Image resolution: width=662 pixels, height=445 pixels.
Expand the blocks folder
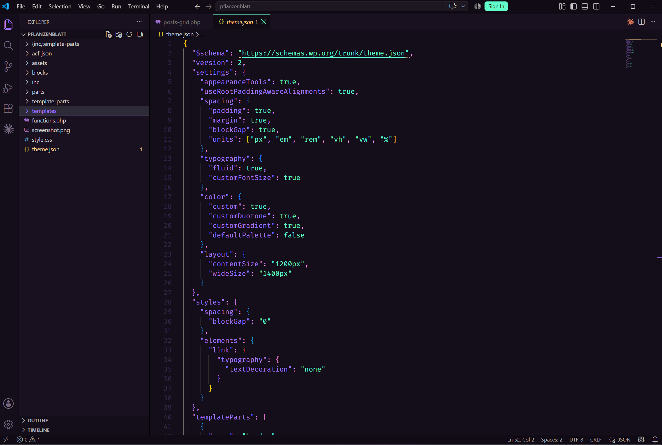tap(84, 73)
